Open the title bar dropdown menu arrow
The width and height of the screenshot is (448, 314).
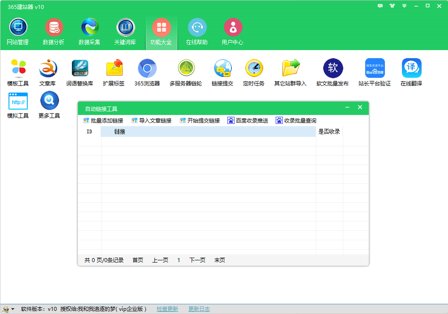click(404, 6)
